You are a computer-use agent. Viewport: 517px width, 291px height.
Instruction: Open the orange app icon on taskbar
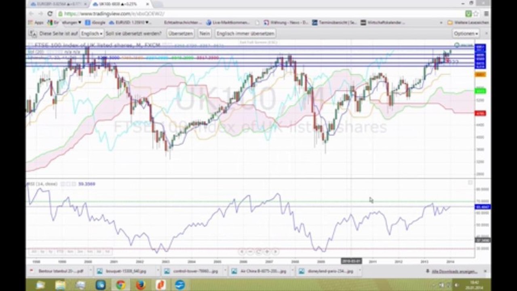pyautogui.click(x=160, y=285)
